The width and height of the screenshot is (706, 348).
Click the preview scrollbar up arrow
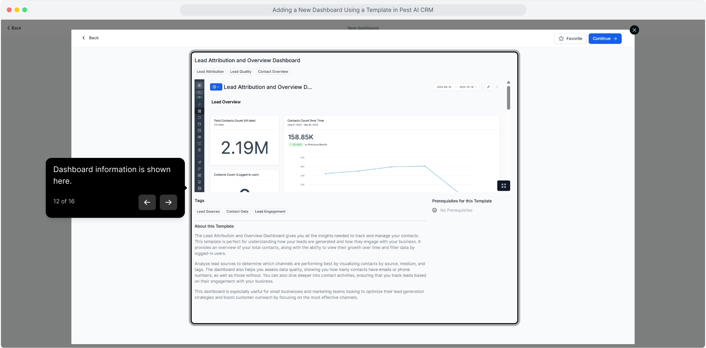click(x=509, y=82)
